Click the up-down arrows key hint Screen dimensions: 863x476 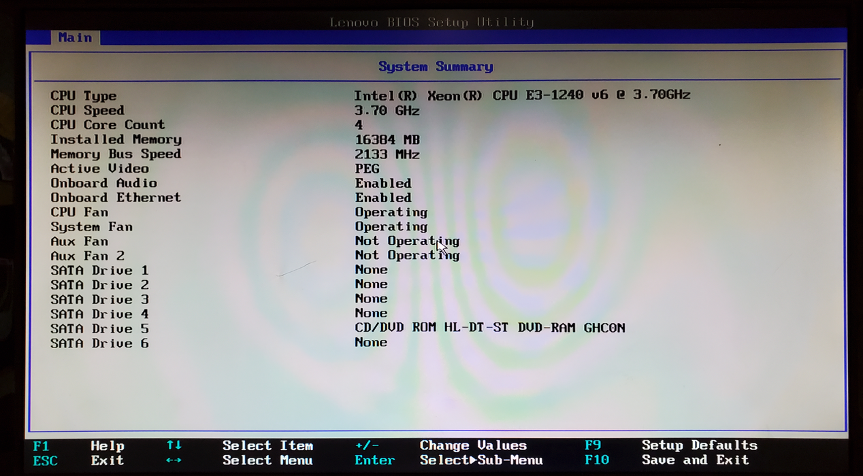point(174,445)
